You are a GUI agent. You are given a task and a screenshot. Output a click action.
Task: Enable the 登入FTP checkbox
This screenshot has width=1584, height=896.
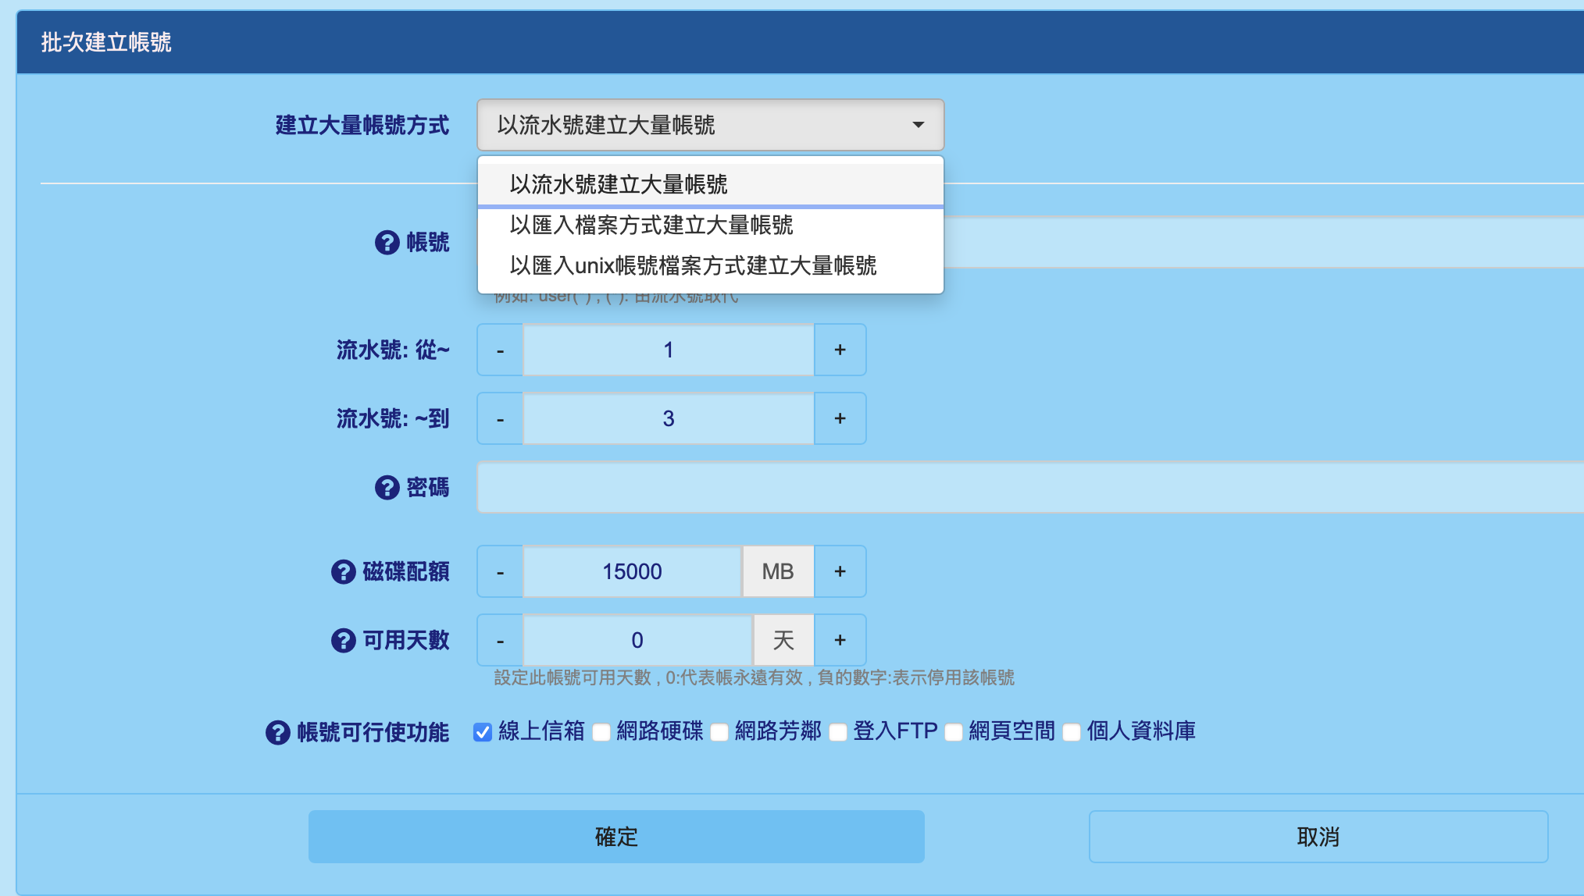point(837,732)
